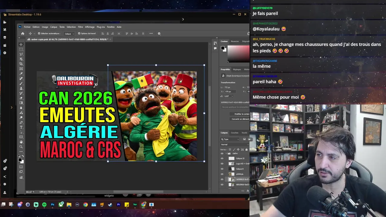The image size is (386, 217).
Task: Open the Move tool preset arrow
Action: [x=34, y=33]
